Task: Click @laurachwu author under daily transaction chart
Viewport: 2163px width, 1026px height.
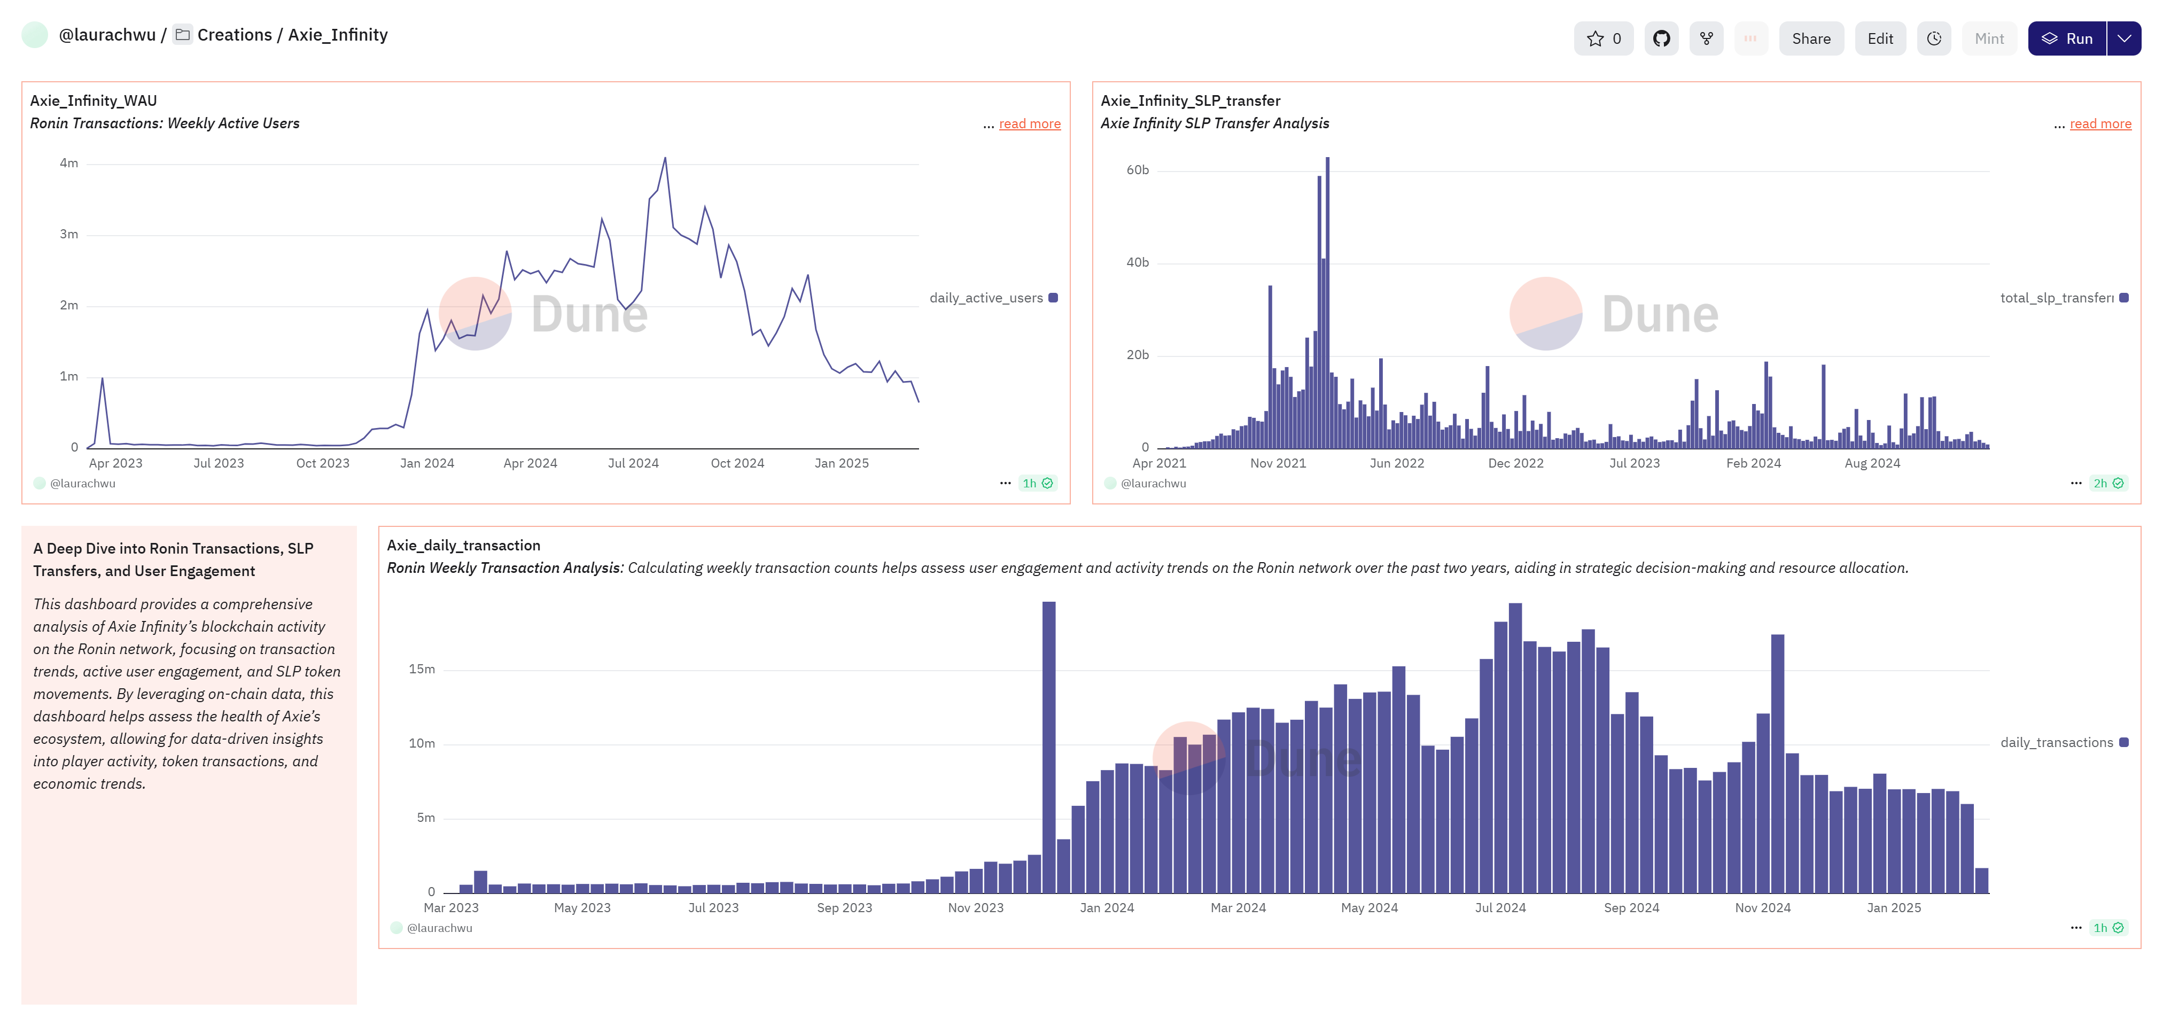Action: [439, 928]
